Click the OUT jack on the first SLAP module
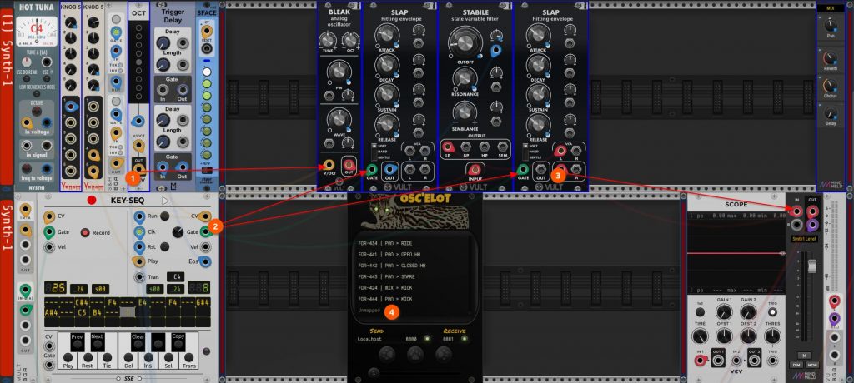The height and width of the screenshot is (383, 854). 390,169
